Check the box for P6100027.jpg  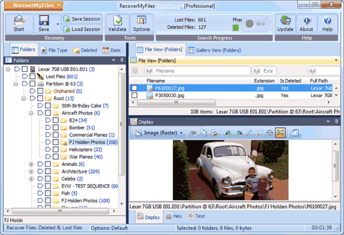tap(134, 88)
